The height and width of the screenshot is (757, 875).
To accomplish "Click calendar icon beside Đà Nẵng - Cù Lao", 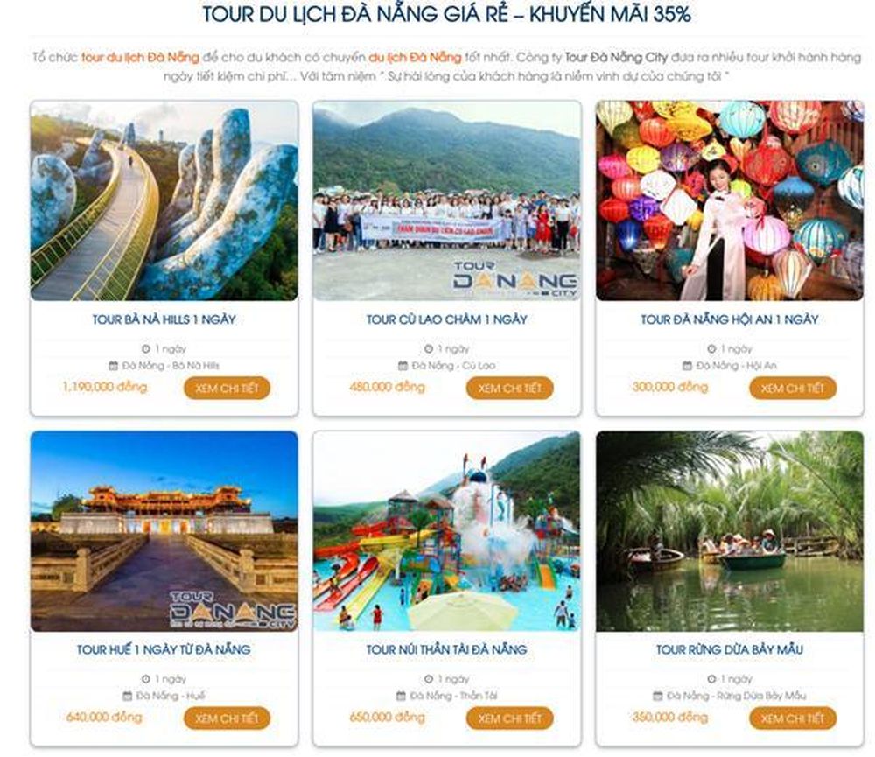I will click(x=402, y=366).
